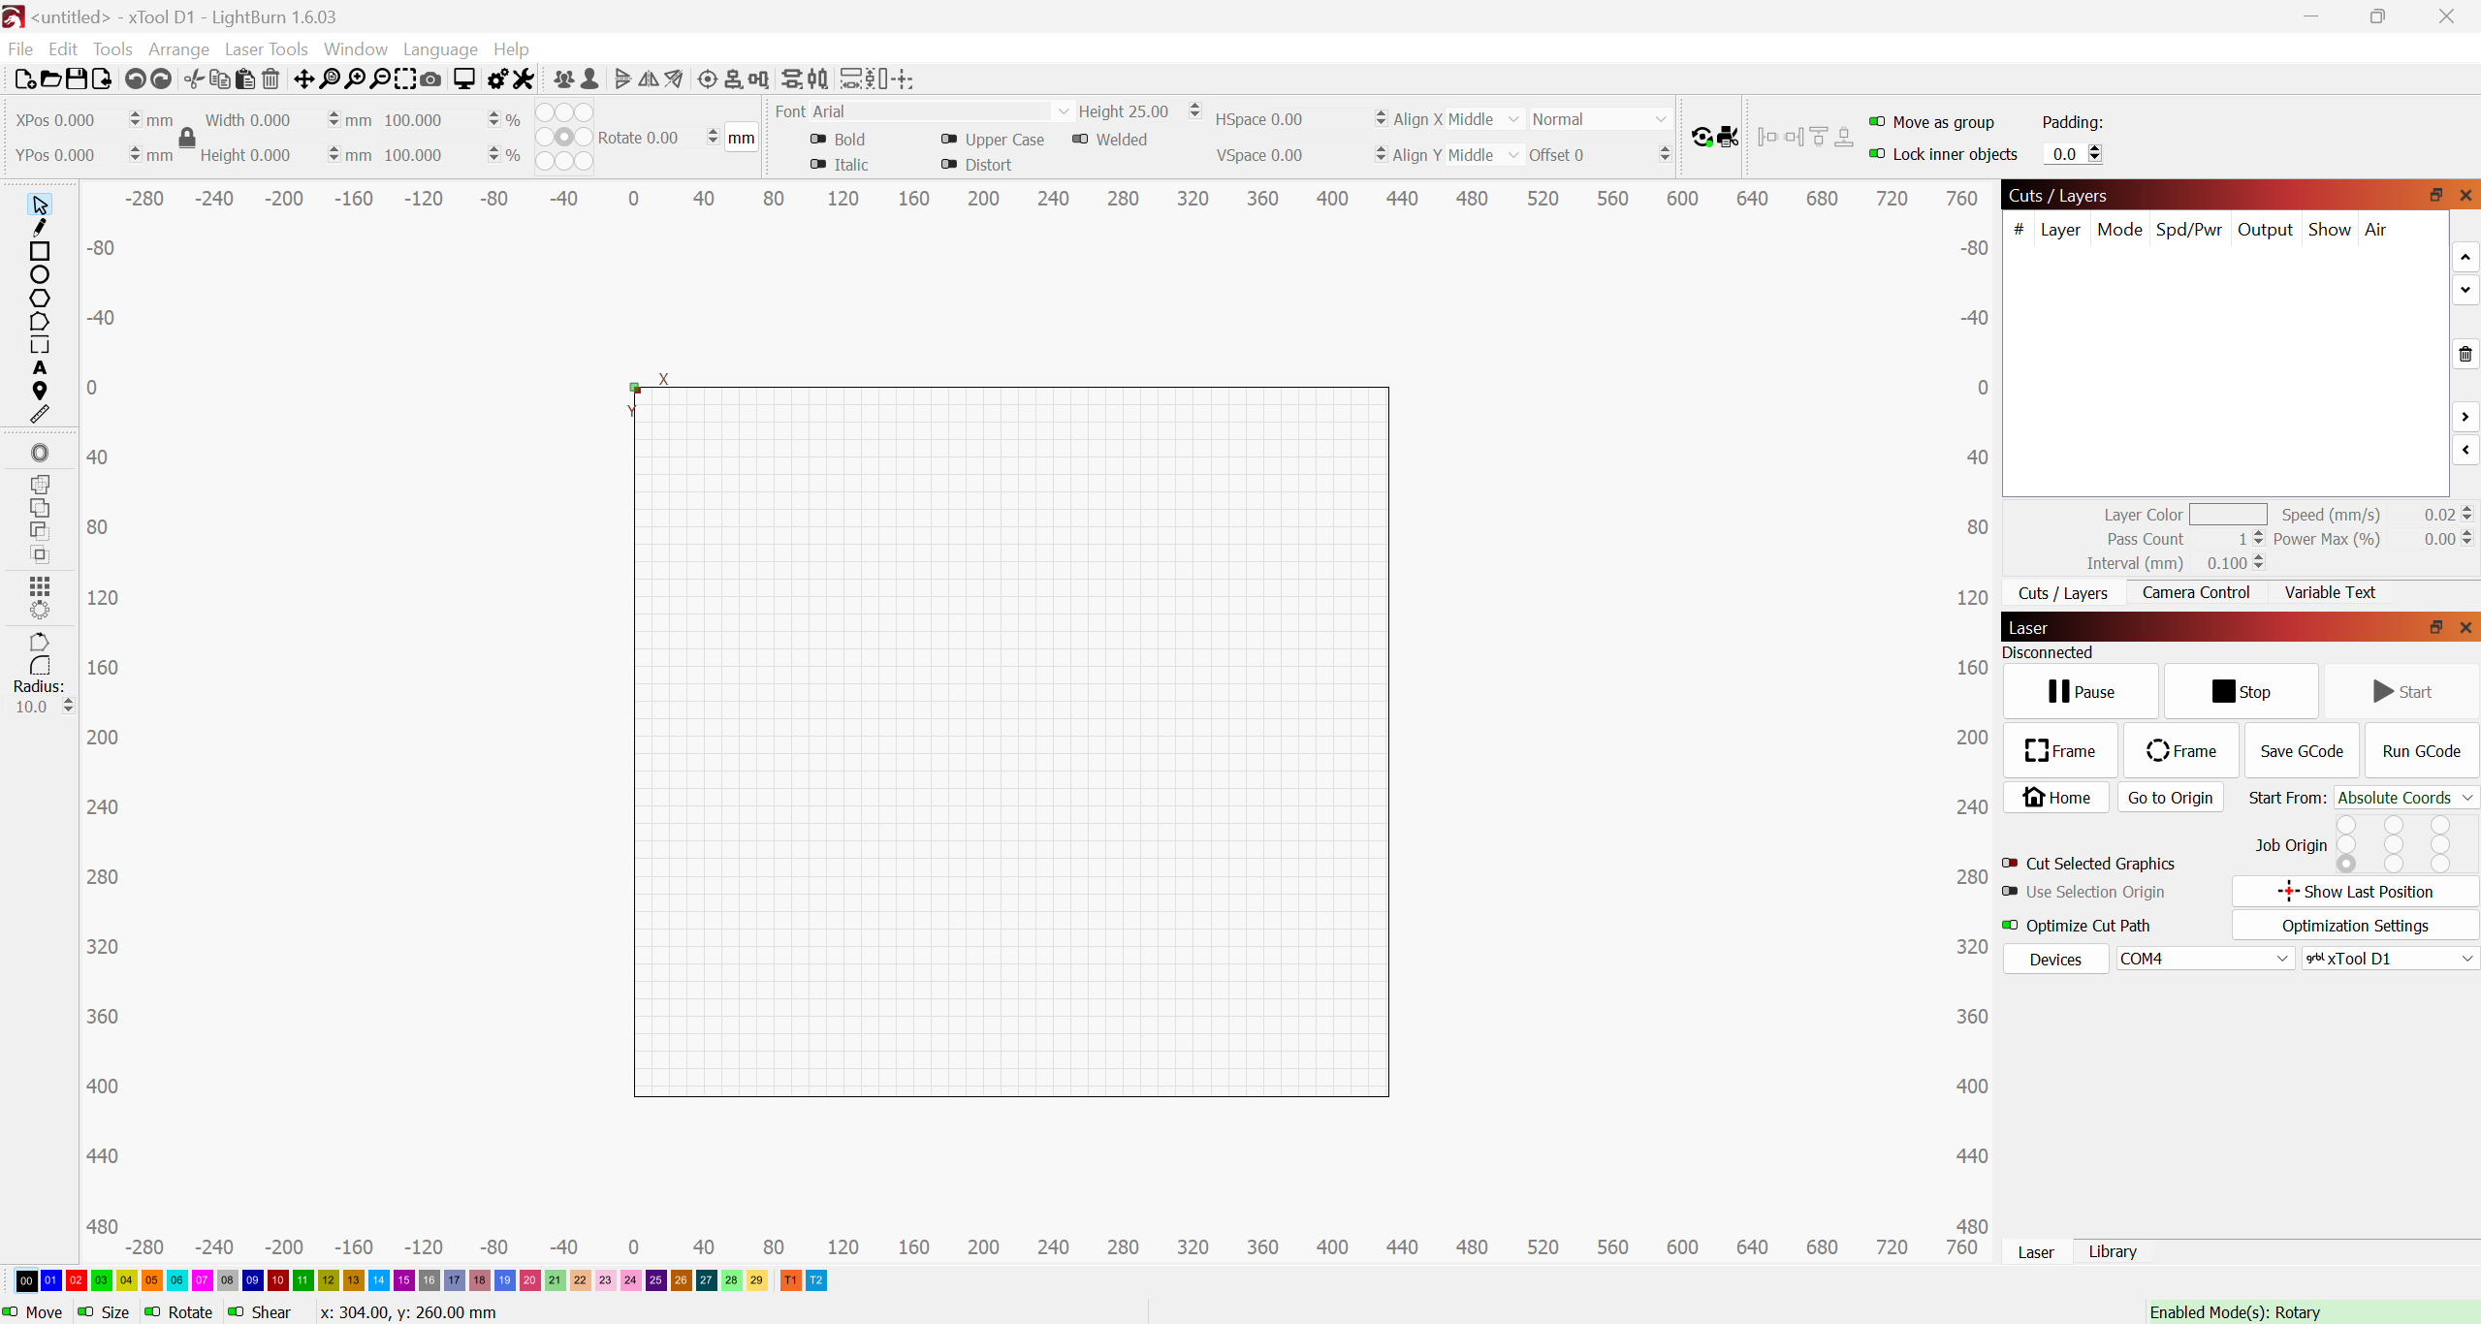Adjust the Layer Color swatch
2481x1324 pixels.
[x=2227, y=514]
